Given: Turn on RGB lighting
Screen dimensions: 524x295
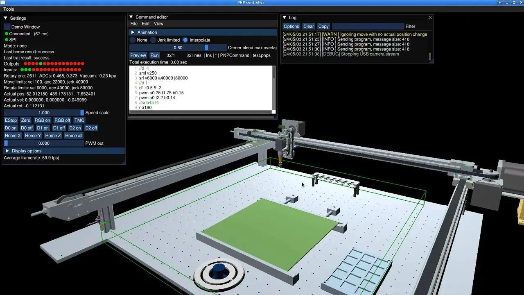Looking at the screenshot, I should click(x=42, y=120).
